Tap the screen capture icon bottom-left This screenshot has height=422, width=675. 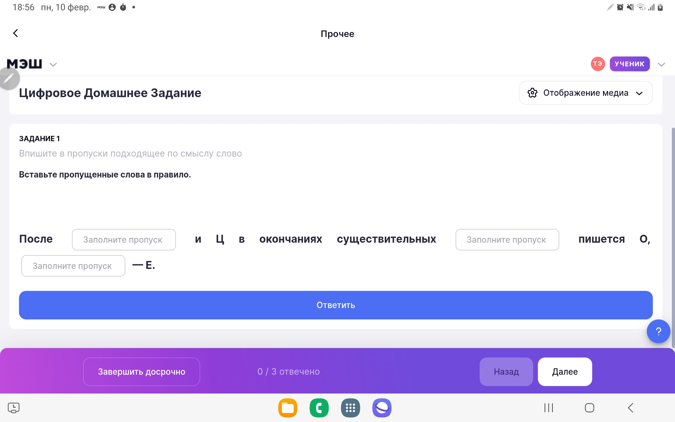point(13,408)
